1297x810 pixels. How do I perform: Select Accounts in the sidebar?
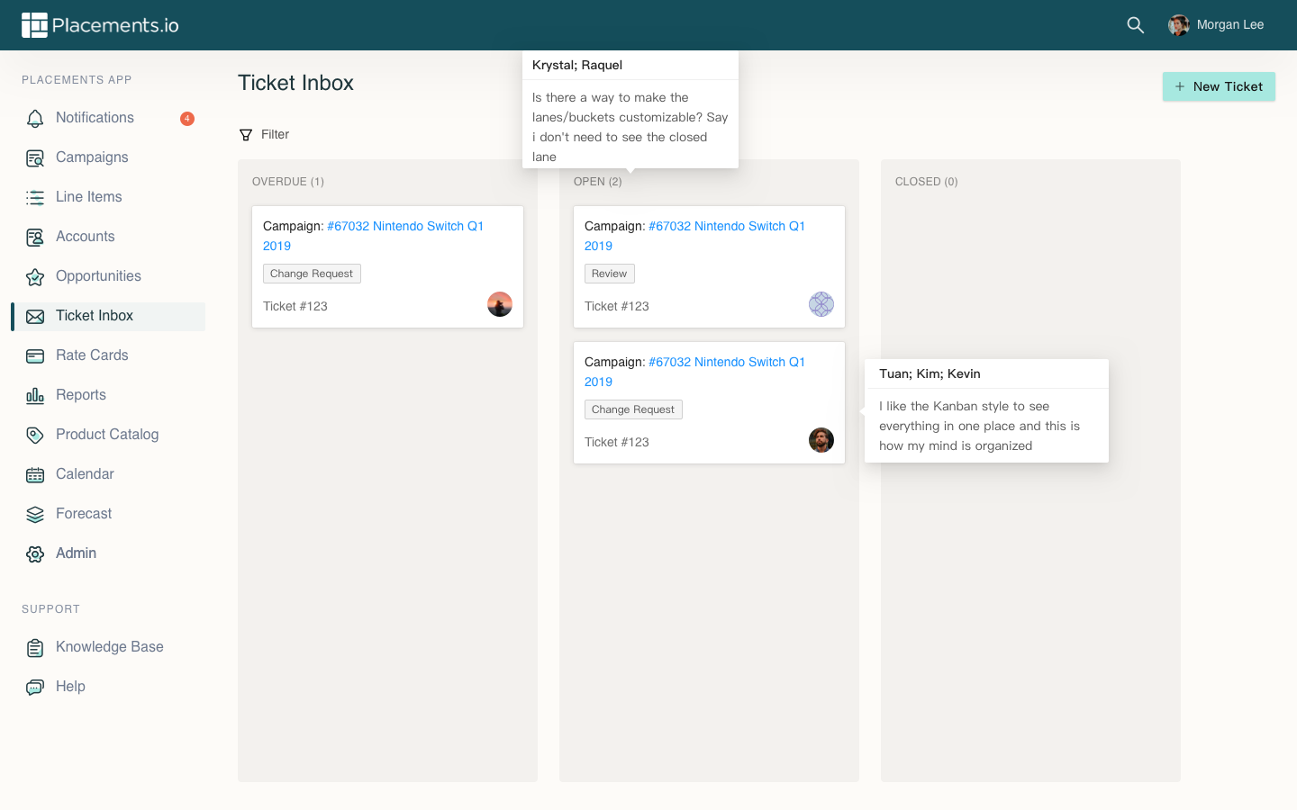(x=85, y=237)
